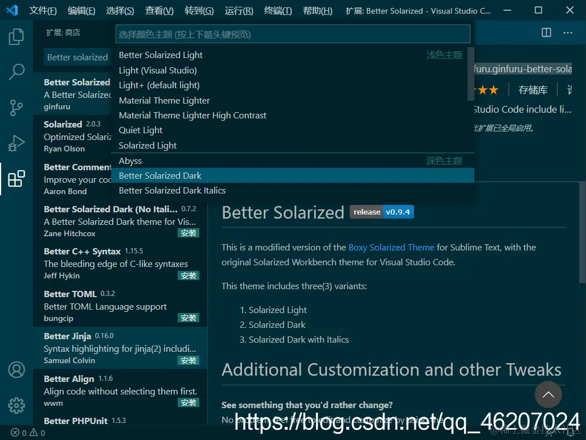Click the extension rating stars

[x=487, y=90]
